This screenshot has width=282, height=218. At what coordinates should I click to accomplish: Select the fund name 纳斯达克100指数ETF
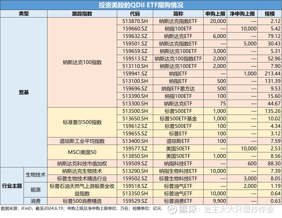click(x=178, y=59)
